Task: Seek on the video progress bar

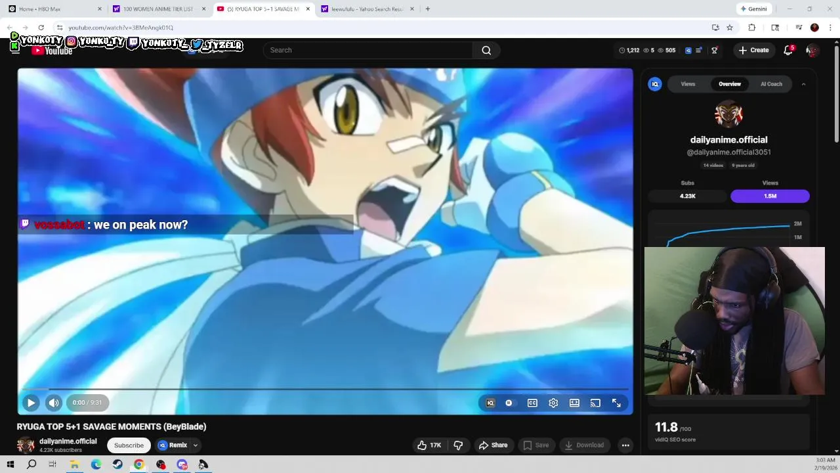Action: pos(325,390)
